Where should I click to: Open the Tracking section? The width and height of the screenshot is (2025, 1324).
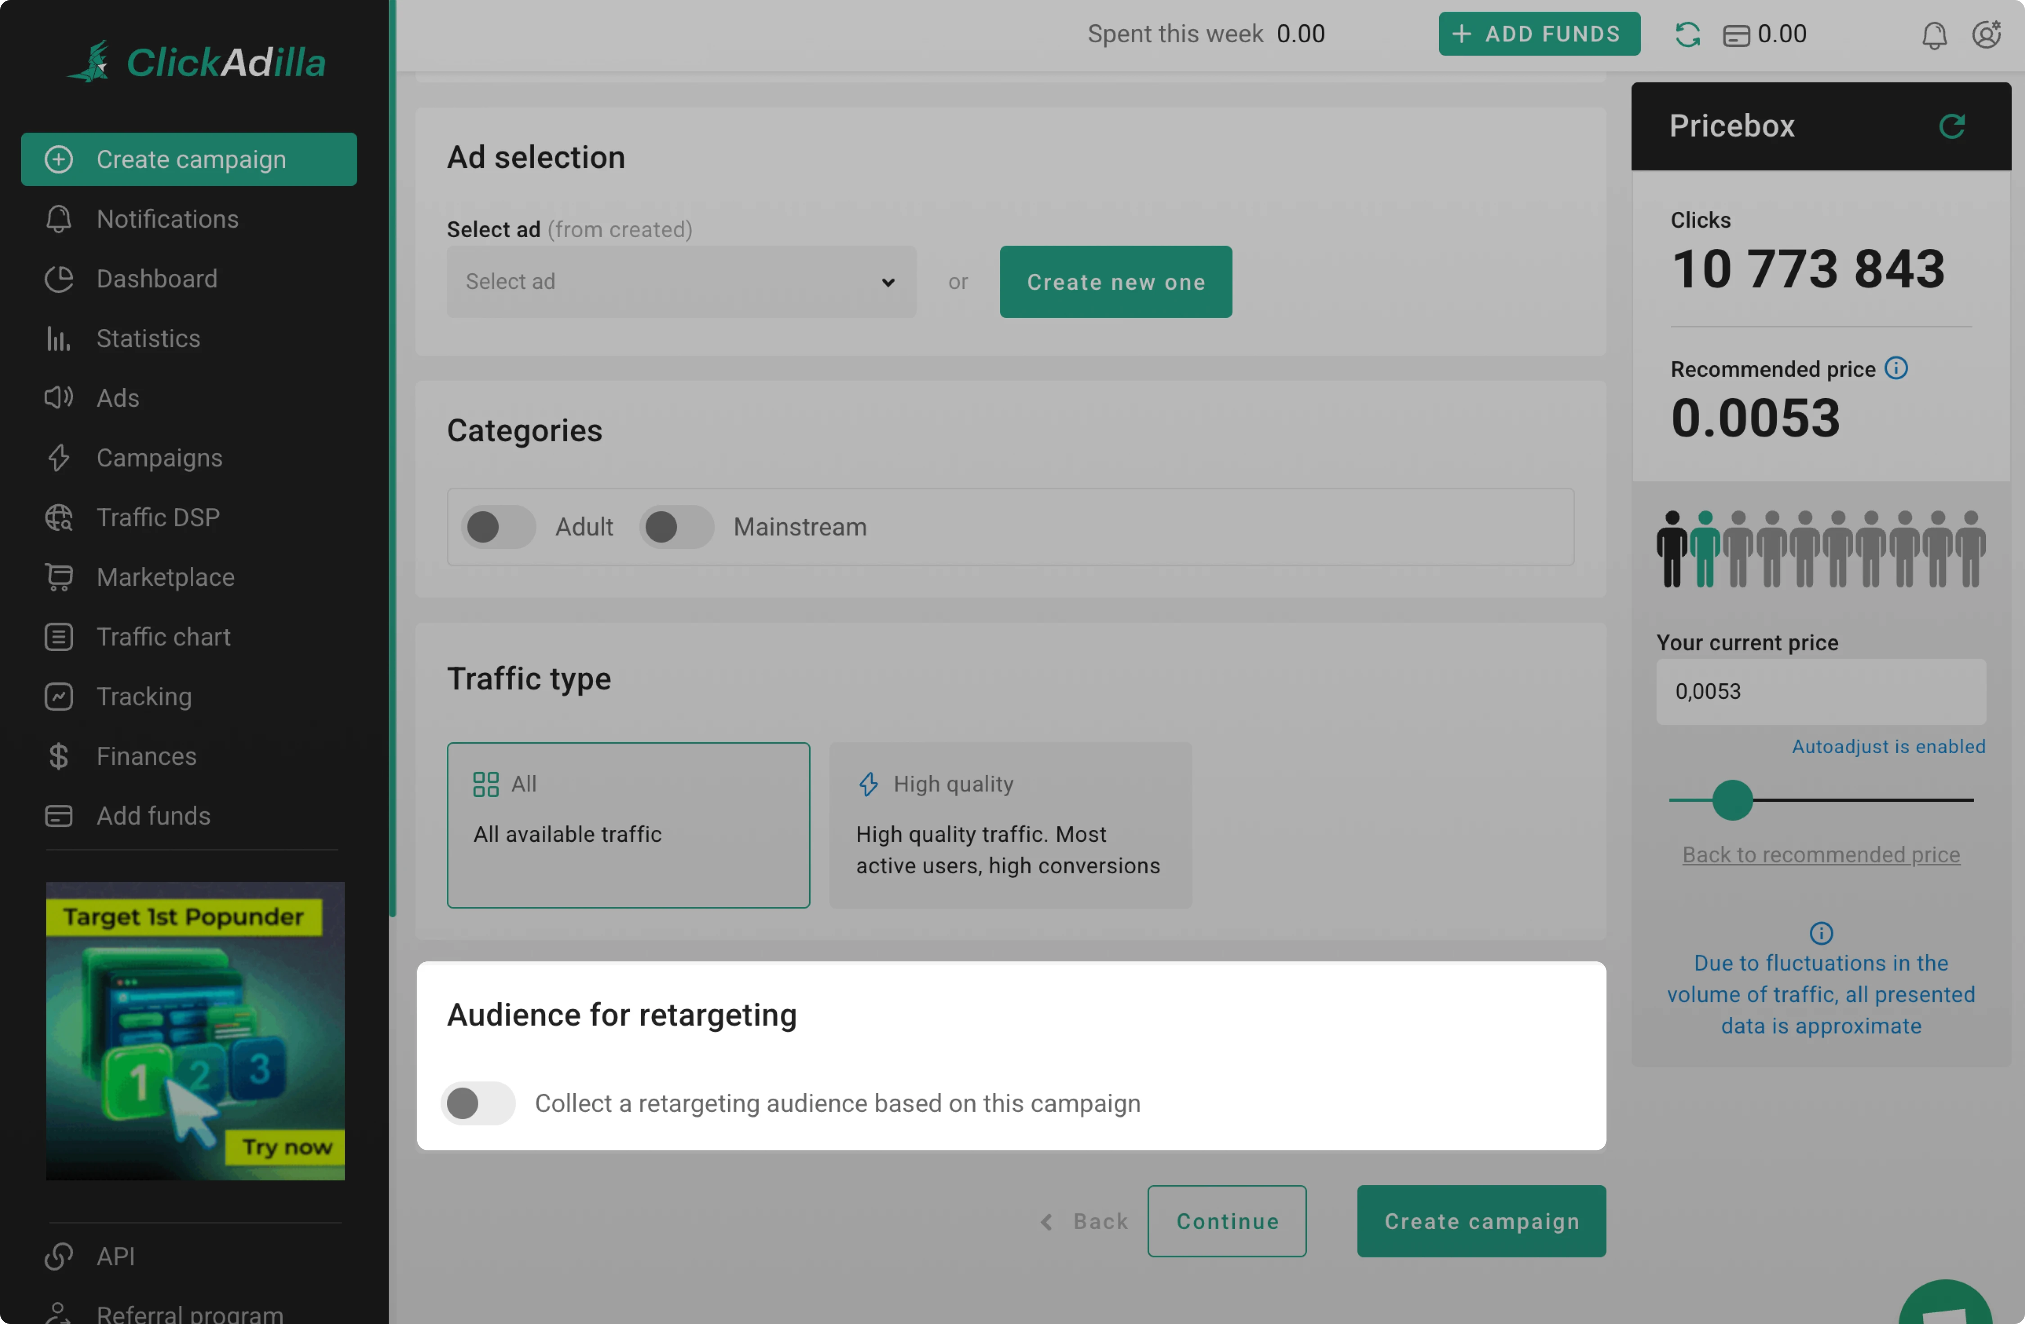point(144,696)
